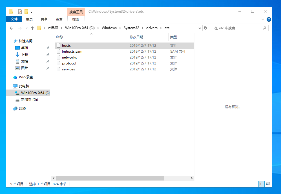Click Win10Pro X64 (C:) breadcrumb segment
Screen dimensions: 281x194
80,28
